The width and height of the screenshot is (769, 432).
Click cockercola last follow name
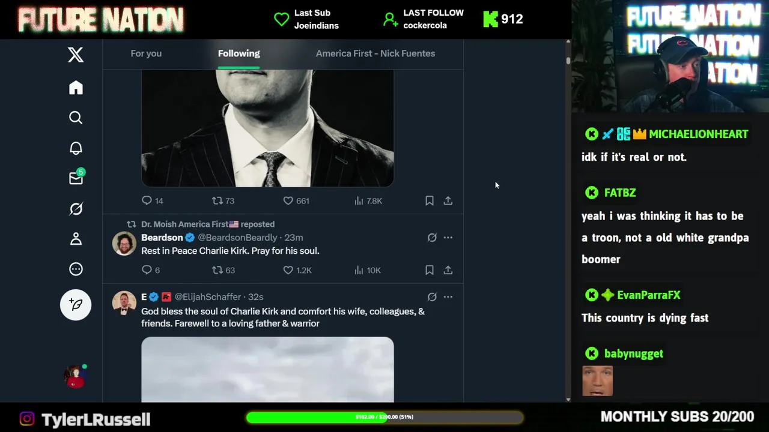pyautogui.click(x=425, y=26)
